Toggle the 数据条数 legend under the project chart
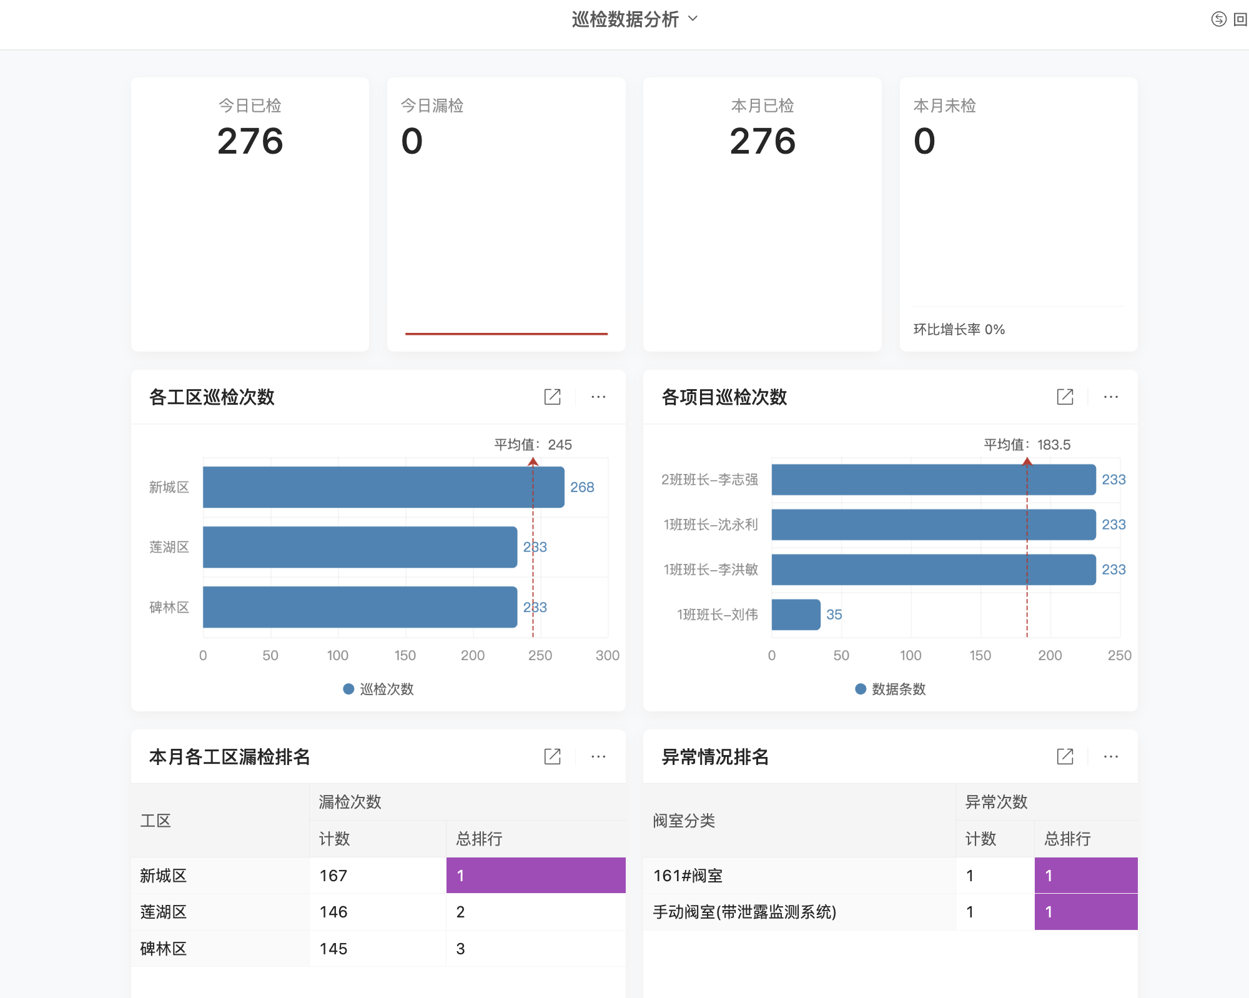Viewport: 1249px width, 998px height. pyautogui.click(x=891, y=689)
